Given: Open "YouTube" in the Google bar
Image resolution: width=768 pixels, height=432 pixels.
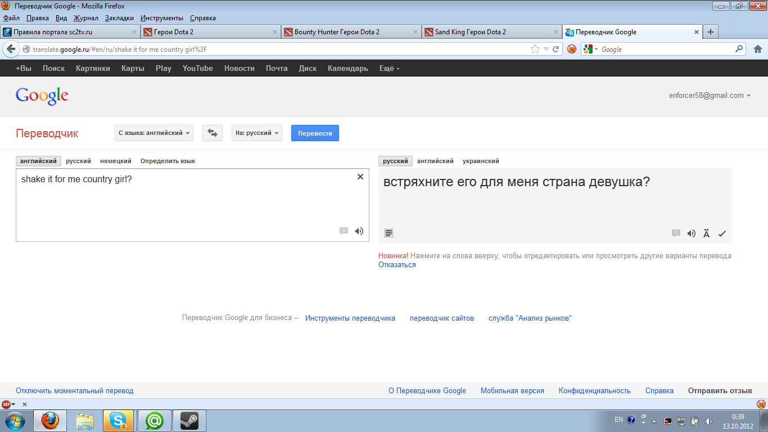Looking at the screenshot, I should (x=197, y=69).
